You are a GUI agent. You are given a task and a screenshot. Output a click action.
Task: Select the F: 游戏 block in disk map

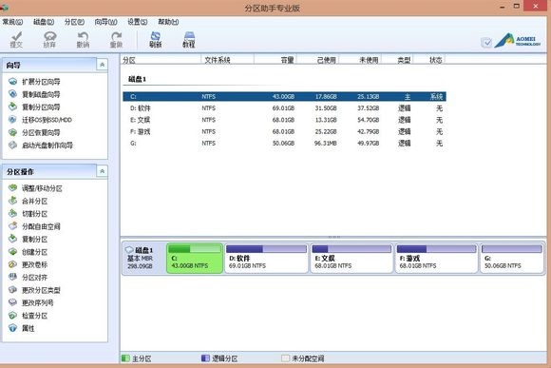coord(436,258)
